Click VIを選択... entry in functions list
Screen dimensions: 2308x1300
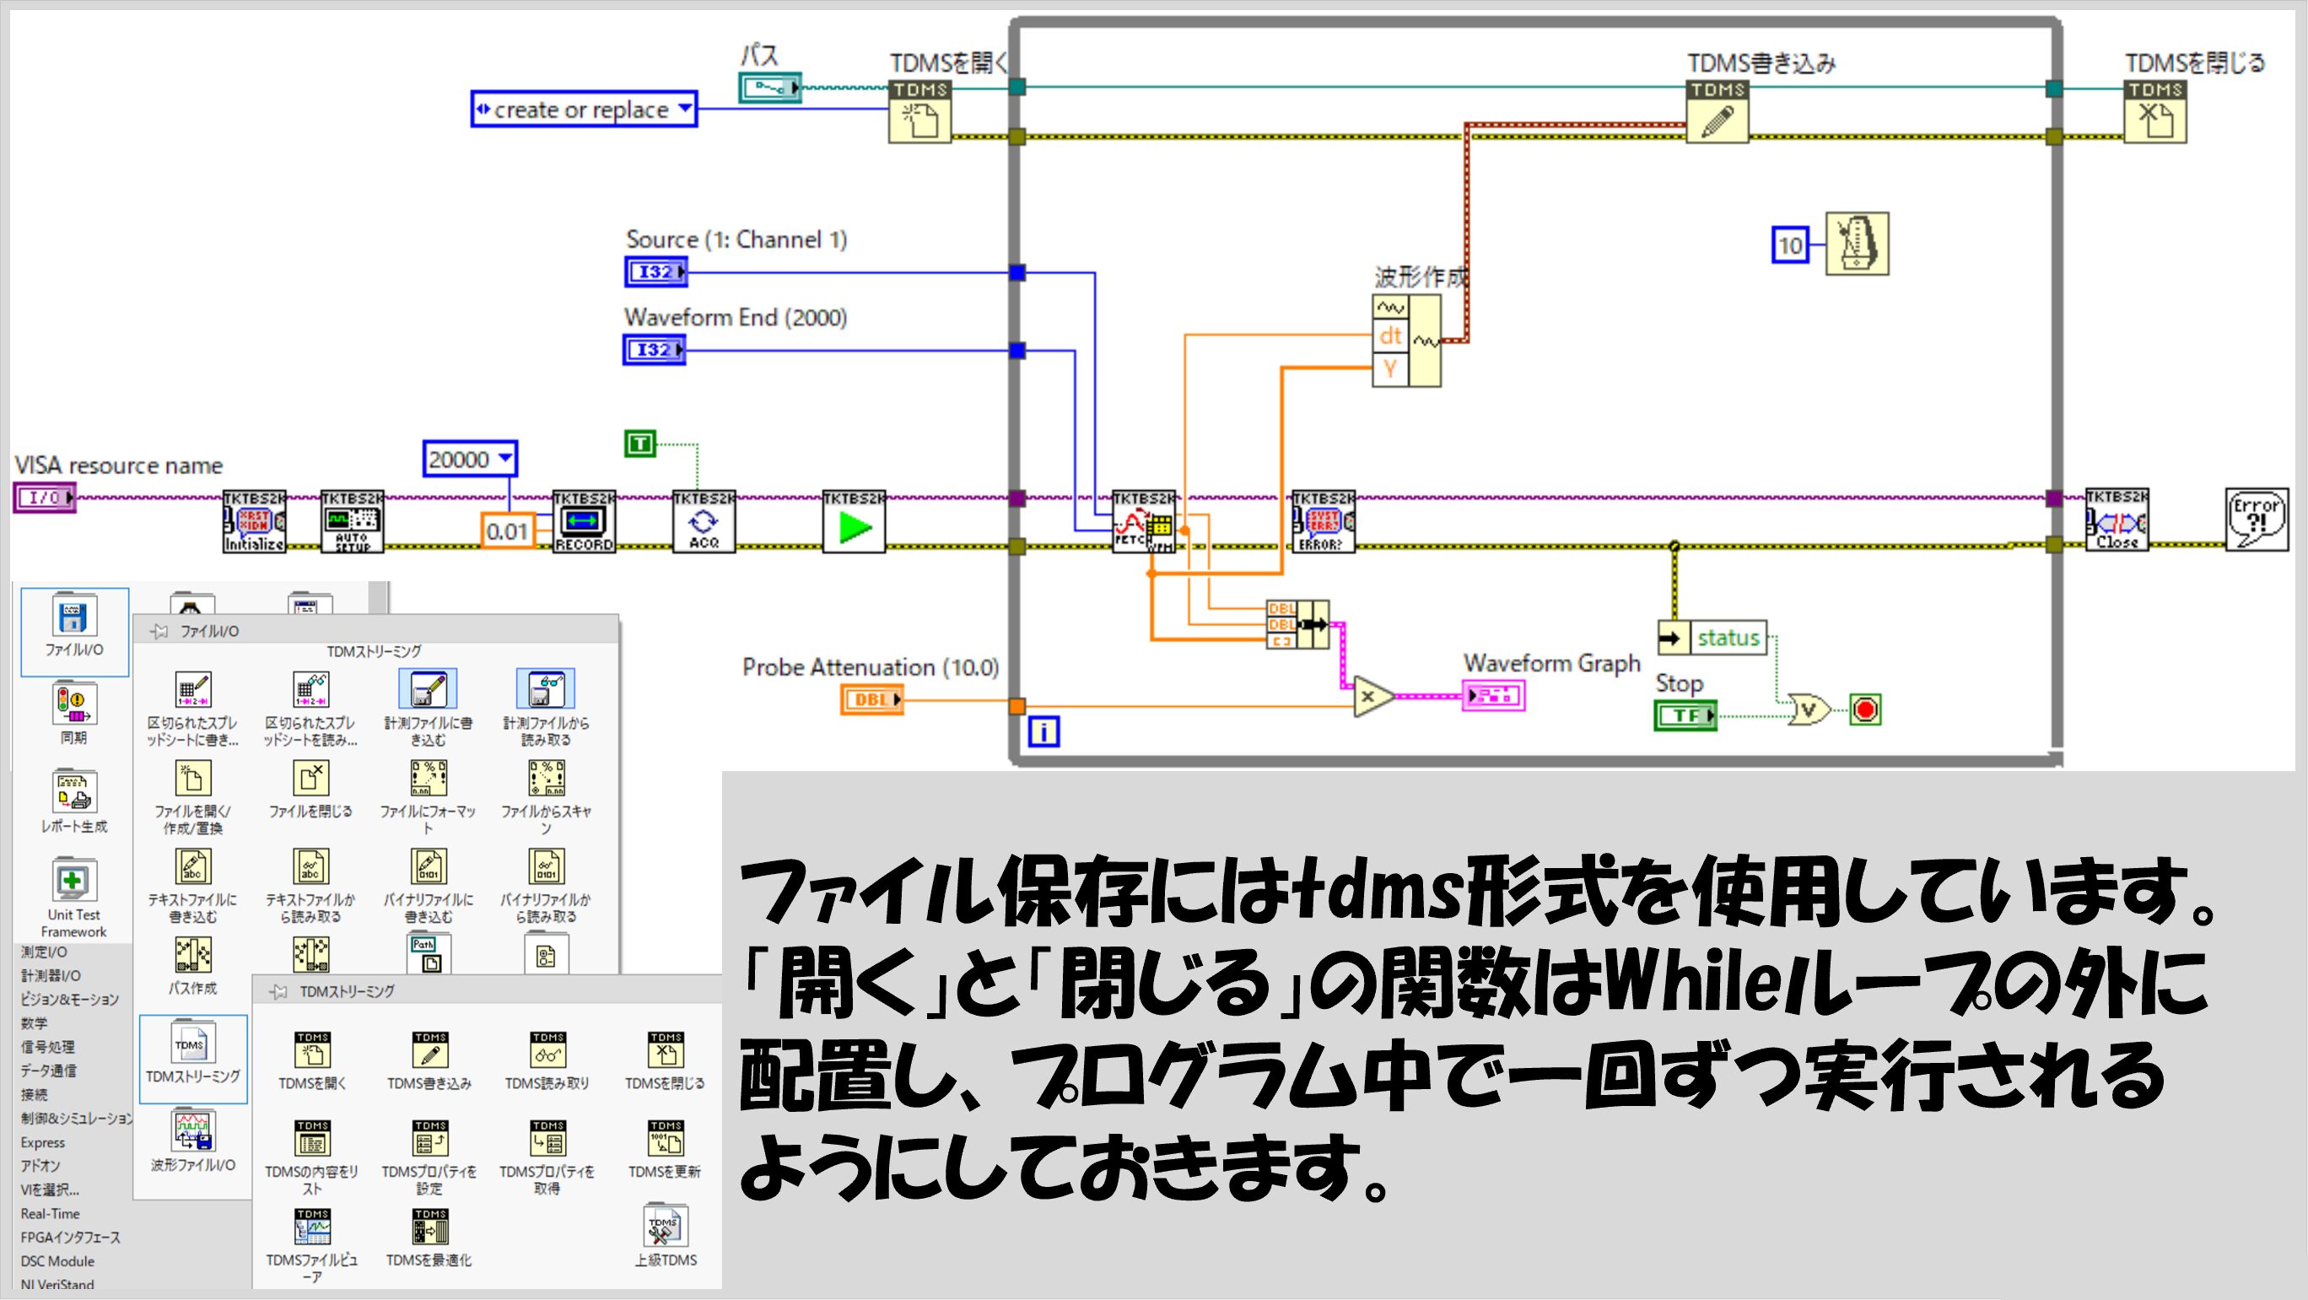50,1189
